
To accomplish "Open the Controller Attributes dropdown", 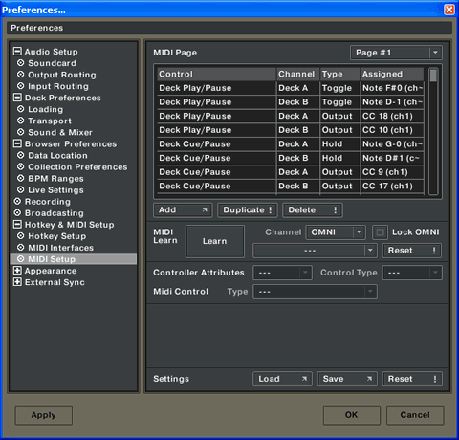I will (282, 273).
